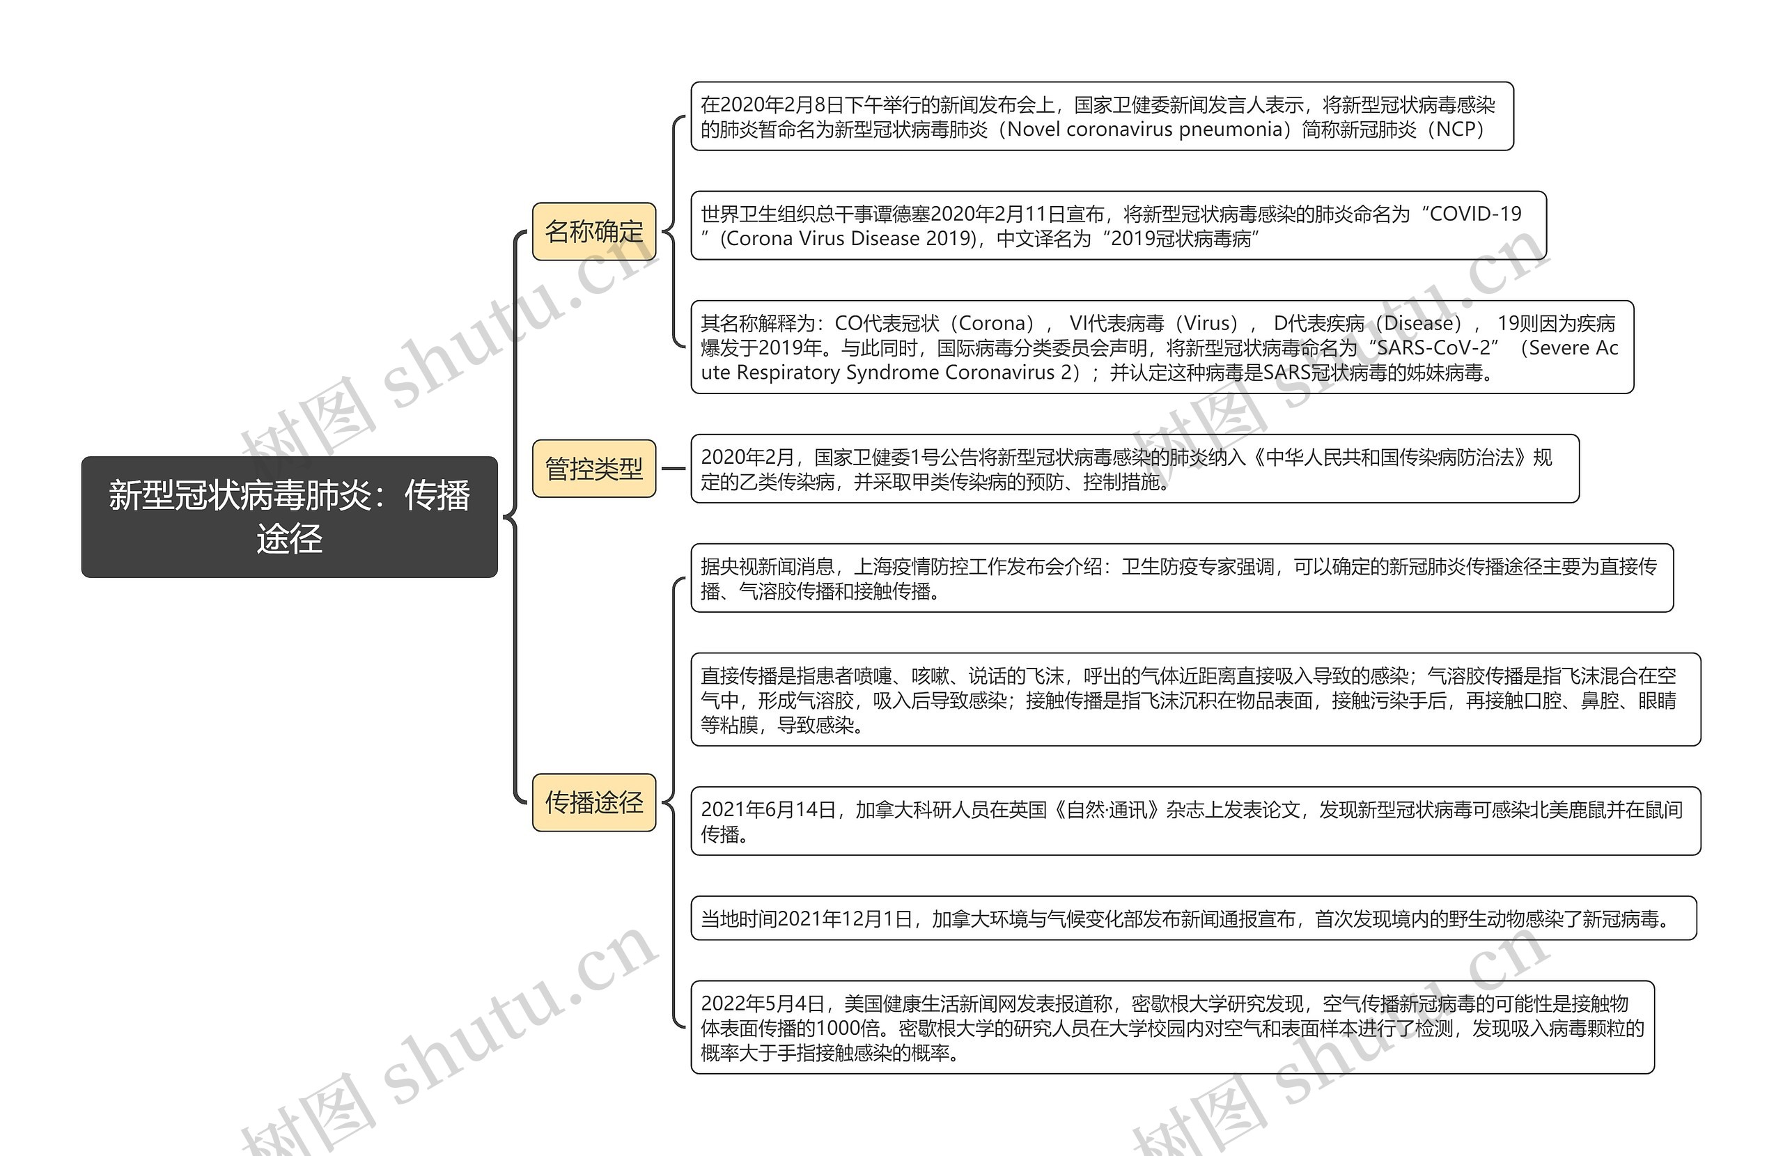
Task: Select the 管控类型 branch node
Action: pyautogui.click(x=594, y=469)
